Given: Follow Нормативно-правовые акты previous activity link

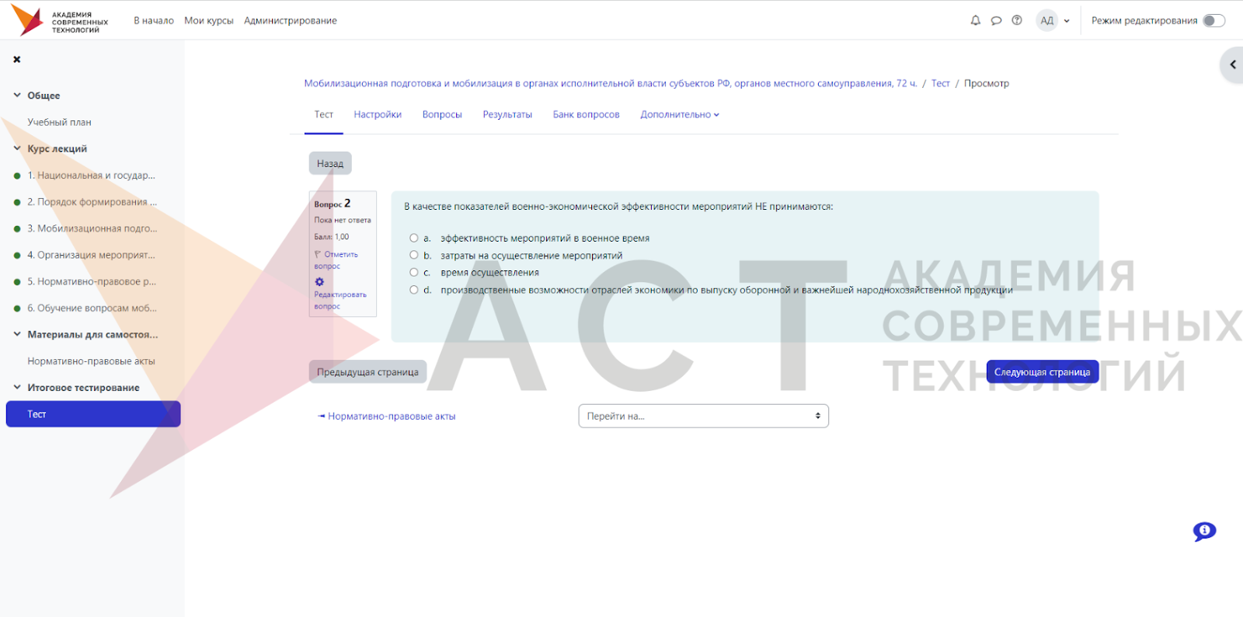Looking at the screenshot, I should 387,417.
